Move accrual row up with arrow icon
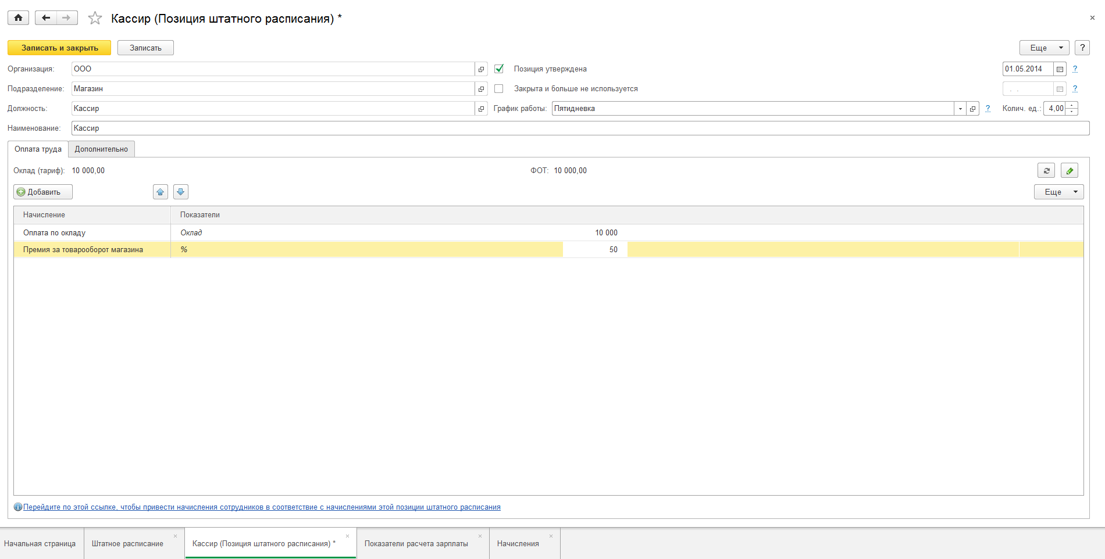The height and width of the screenshot is (559, 1105). click(x=161, y=192)
